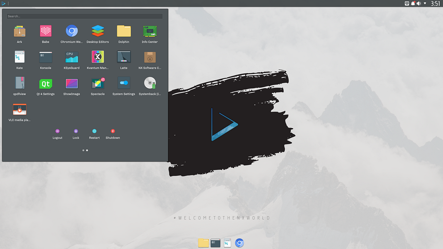This screenshot has width=443, height=249.
Task: Open file manager folder in bottom dock
Action: pos(203,243)
